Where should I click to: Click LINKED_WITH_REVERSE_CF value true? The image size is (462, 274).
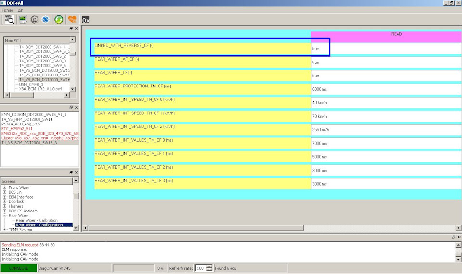(386, 49)
